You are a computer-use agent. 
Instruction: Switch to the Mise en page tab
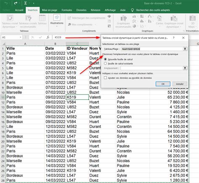[50, 10]
